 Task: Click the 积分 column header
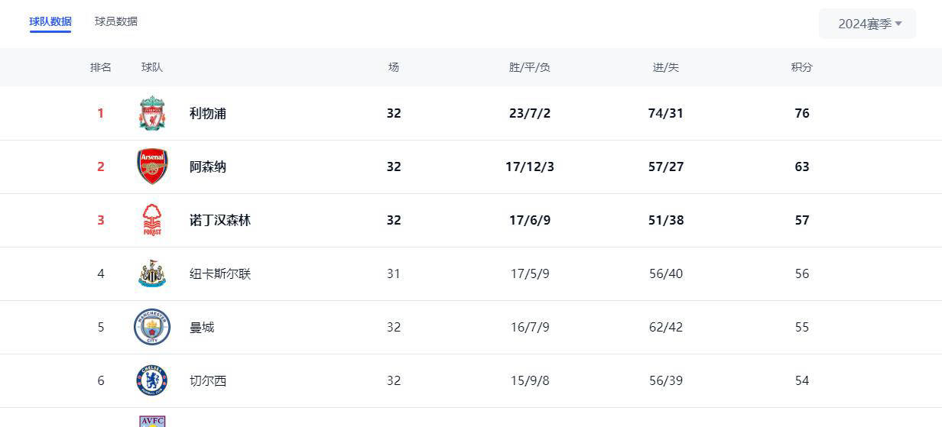[801, 67]
